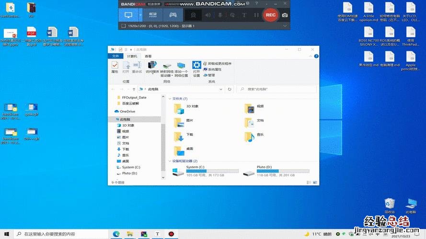Screen dimensions: 426x239
Task: Click 访问媒体 in the ribbon
Action: (152, 67)
